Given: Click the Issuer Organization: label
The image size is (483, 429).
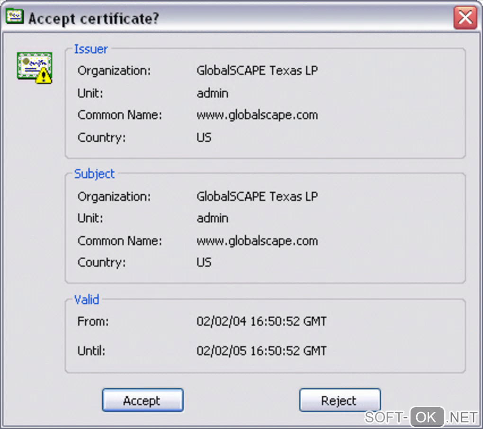Looking at the screenshot, I should click(x=114, y=71).
